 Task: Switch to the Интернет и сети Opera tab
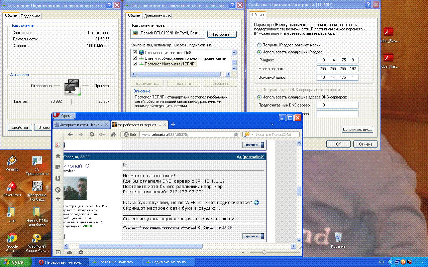coord(81,124)
